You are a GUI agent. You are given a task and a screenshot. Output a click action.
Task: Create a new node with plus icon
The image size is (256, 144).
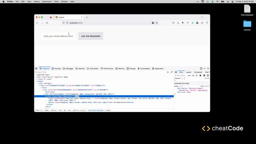pos(168,72)
